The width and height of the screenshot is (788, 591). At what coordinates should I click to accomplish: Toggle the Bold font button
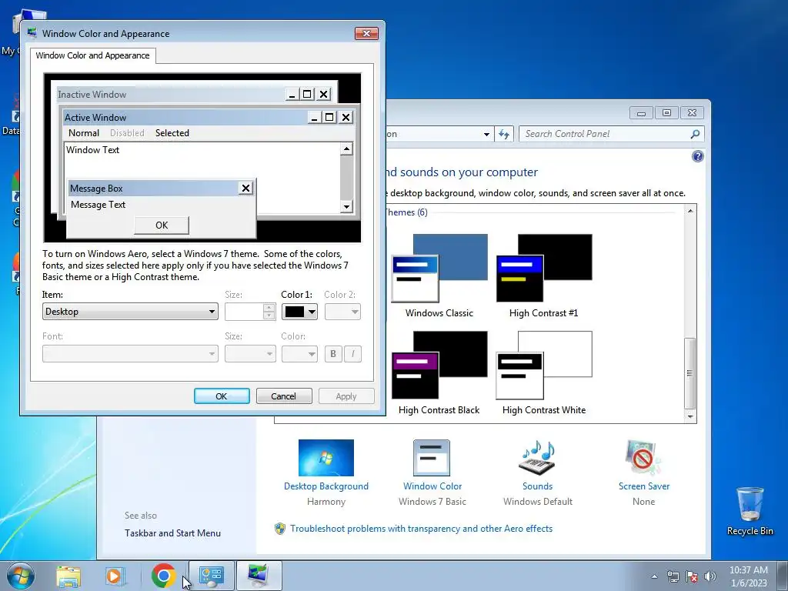pos(332,354)
